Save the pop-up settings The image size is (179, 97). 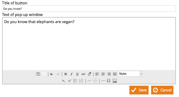(139, 90)
